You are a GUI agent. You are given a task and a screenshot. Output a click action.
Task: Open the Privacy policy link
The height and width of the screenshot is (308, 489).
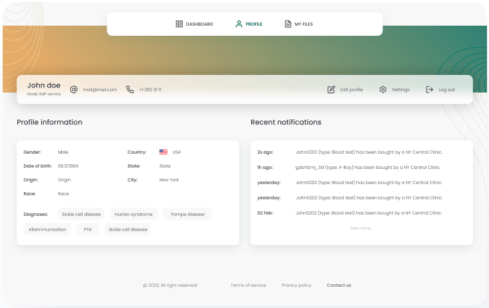point(296,285)
